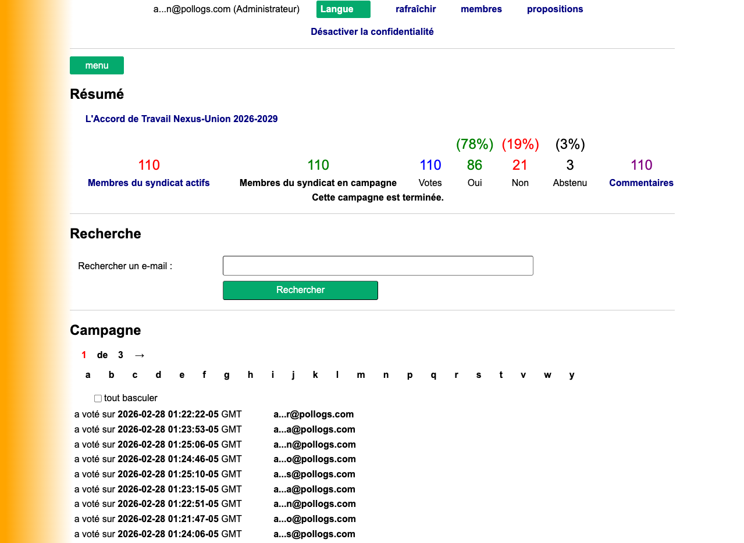Open the Langue dropdown
Viewport: 744px width, 543px height.
pos(343,9)
